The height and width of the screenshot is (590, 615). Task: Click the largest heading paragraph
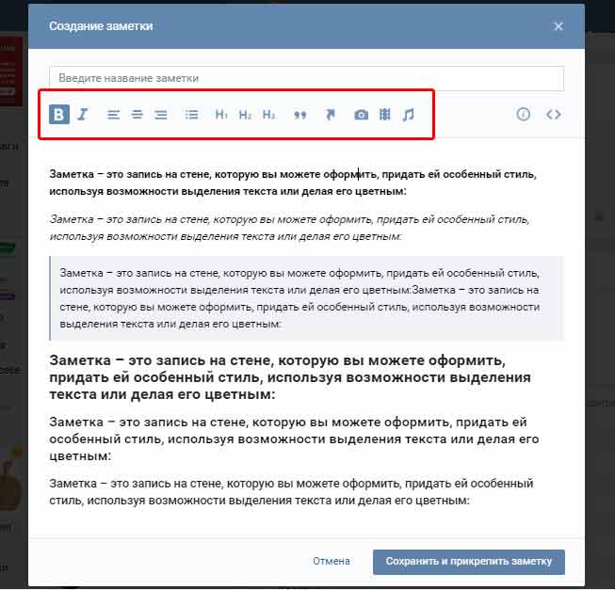(x=290, y=377)
